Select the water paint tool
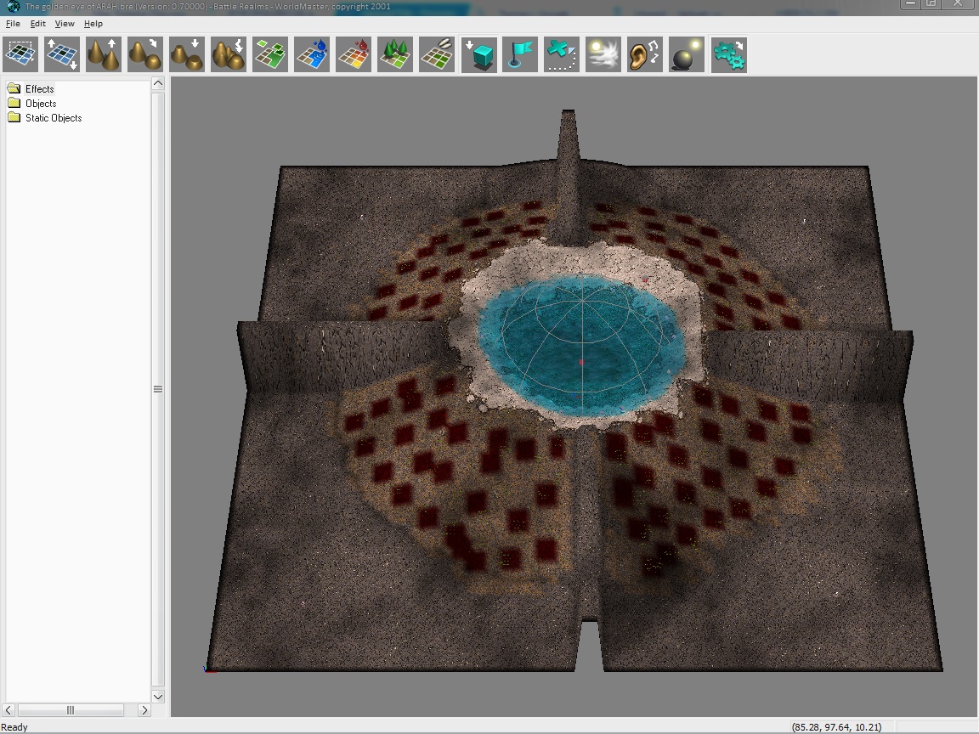The height and width of the screenshot is (734, 979). click(x=312, y=54)
